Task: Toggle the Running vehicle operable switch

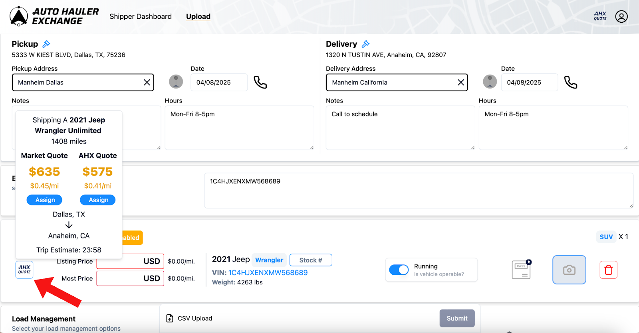Action: 399,270
